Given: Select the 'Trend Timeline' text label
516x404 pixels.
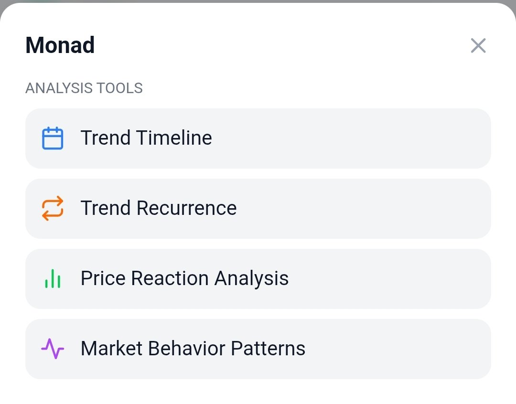Looking at the screenshot, I should point(146,138).
